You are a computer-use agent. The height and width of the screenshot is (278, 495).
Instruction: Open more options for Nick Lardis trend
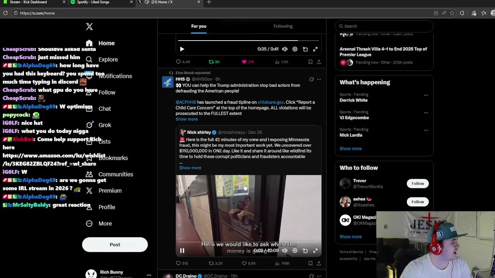[x=426, y=130]
